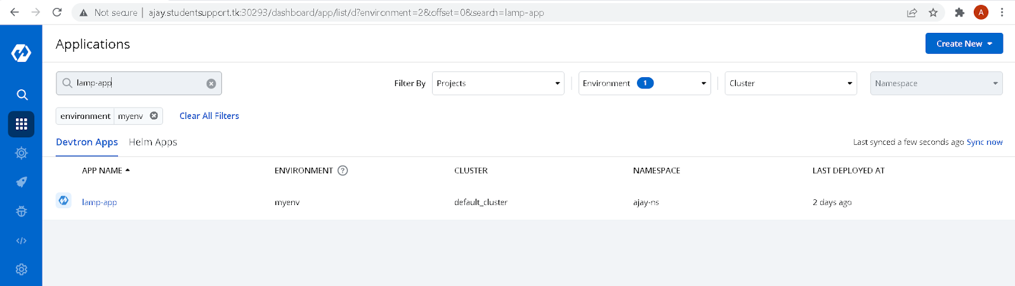
Task: Open the helm chart gear icon in the sidebar
Action: 22,153
